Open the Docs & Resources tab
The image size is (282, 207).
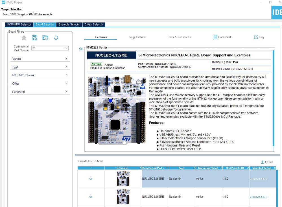pyautogui.click(x=179, y=37)
